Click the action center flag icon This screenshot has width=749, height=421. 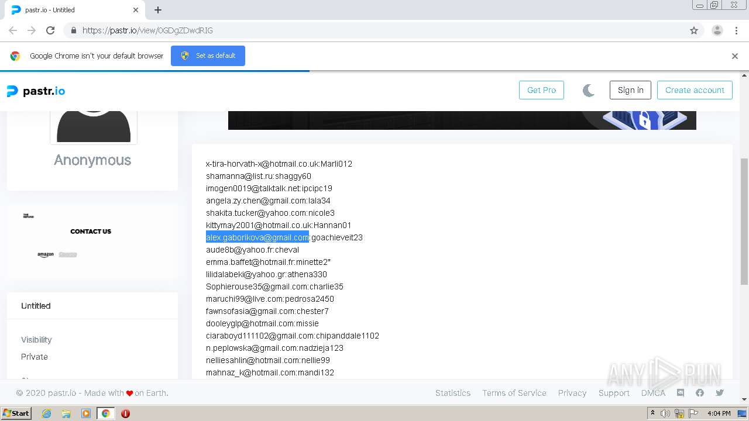[693, 413]
